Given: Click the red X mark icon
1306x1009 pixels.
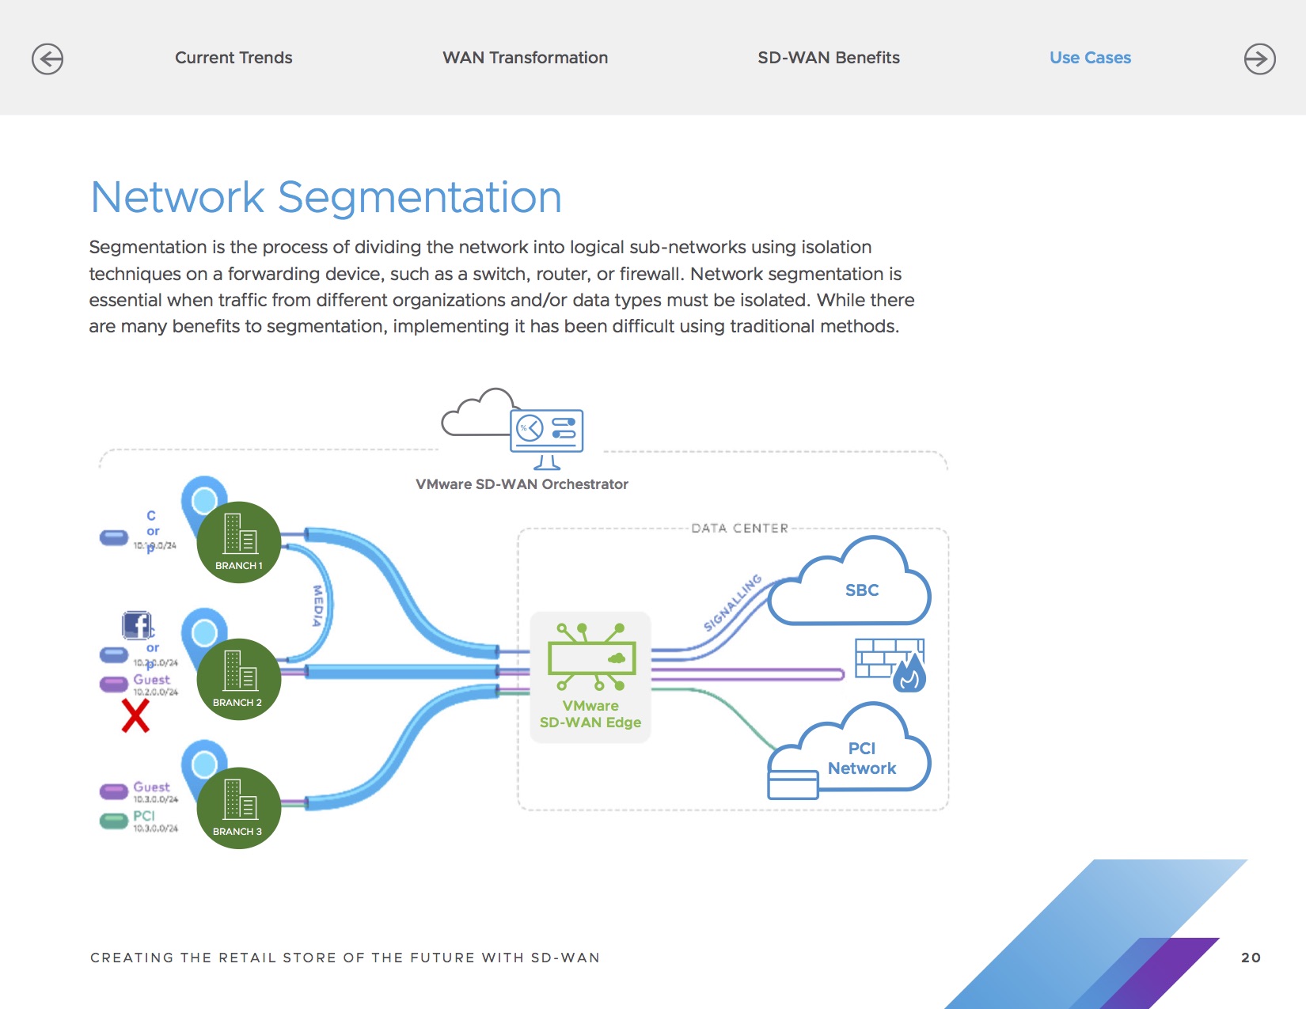Looking at the screenshot, I should [x=135, y=715].
